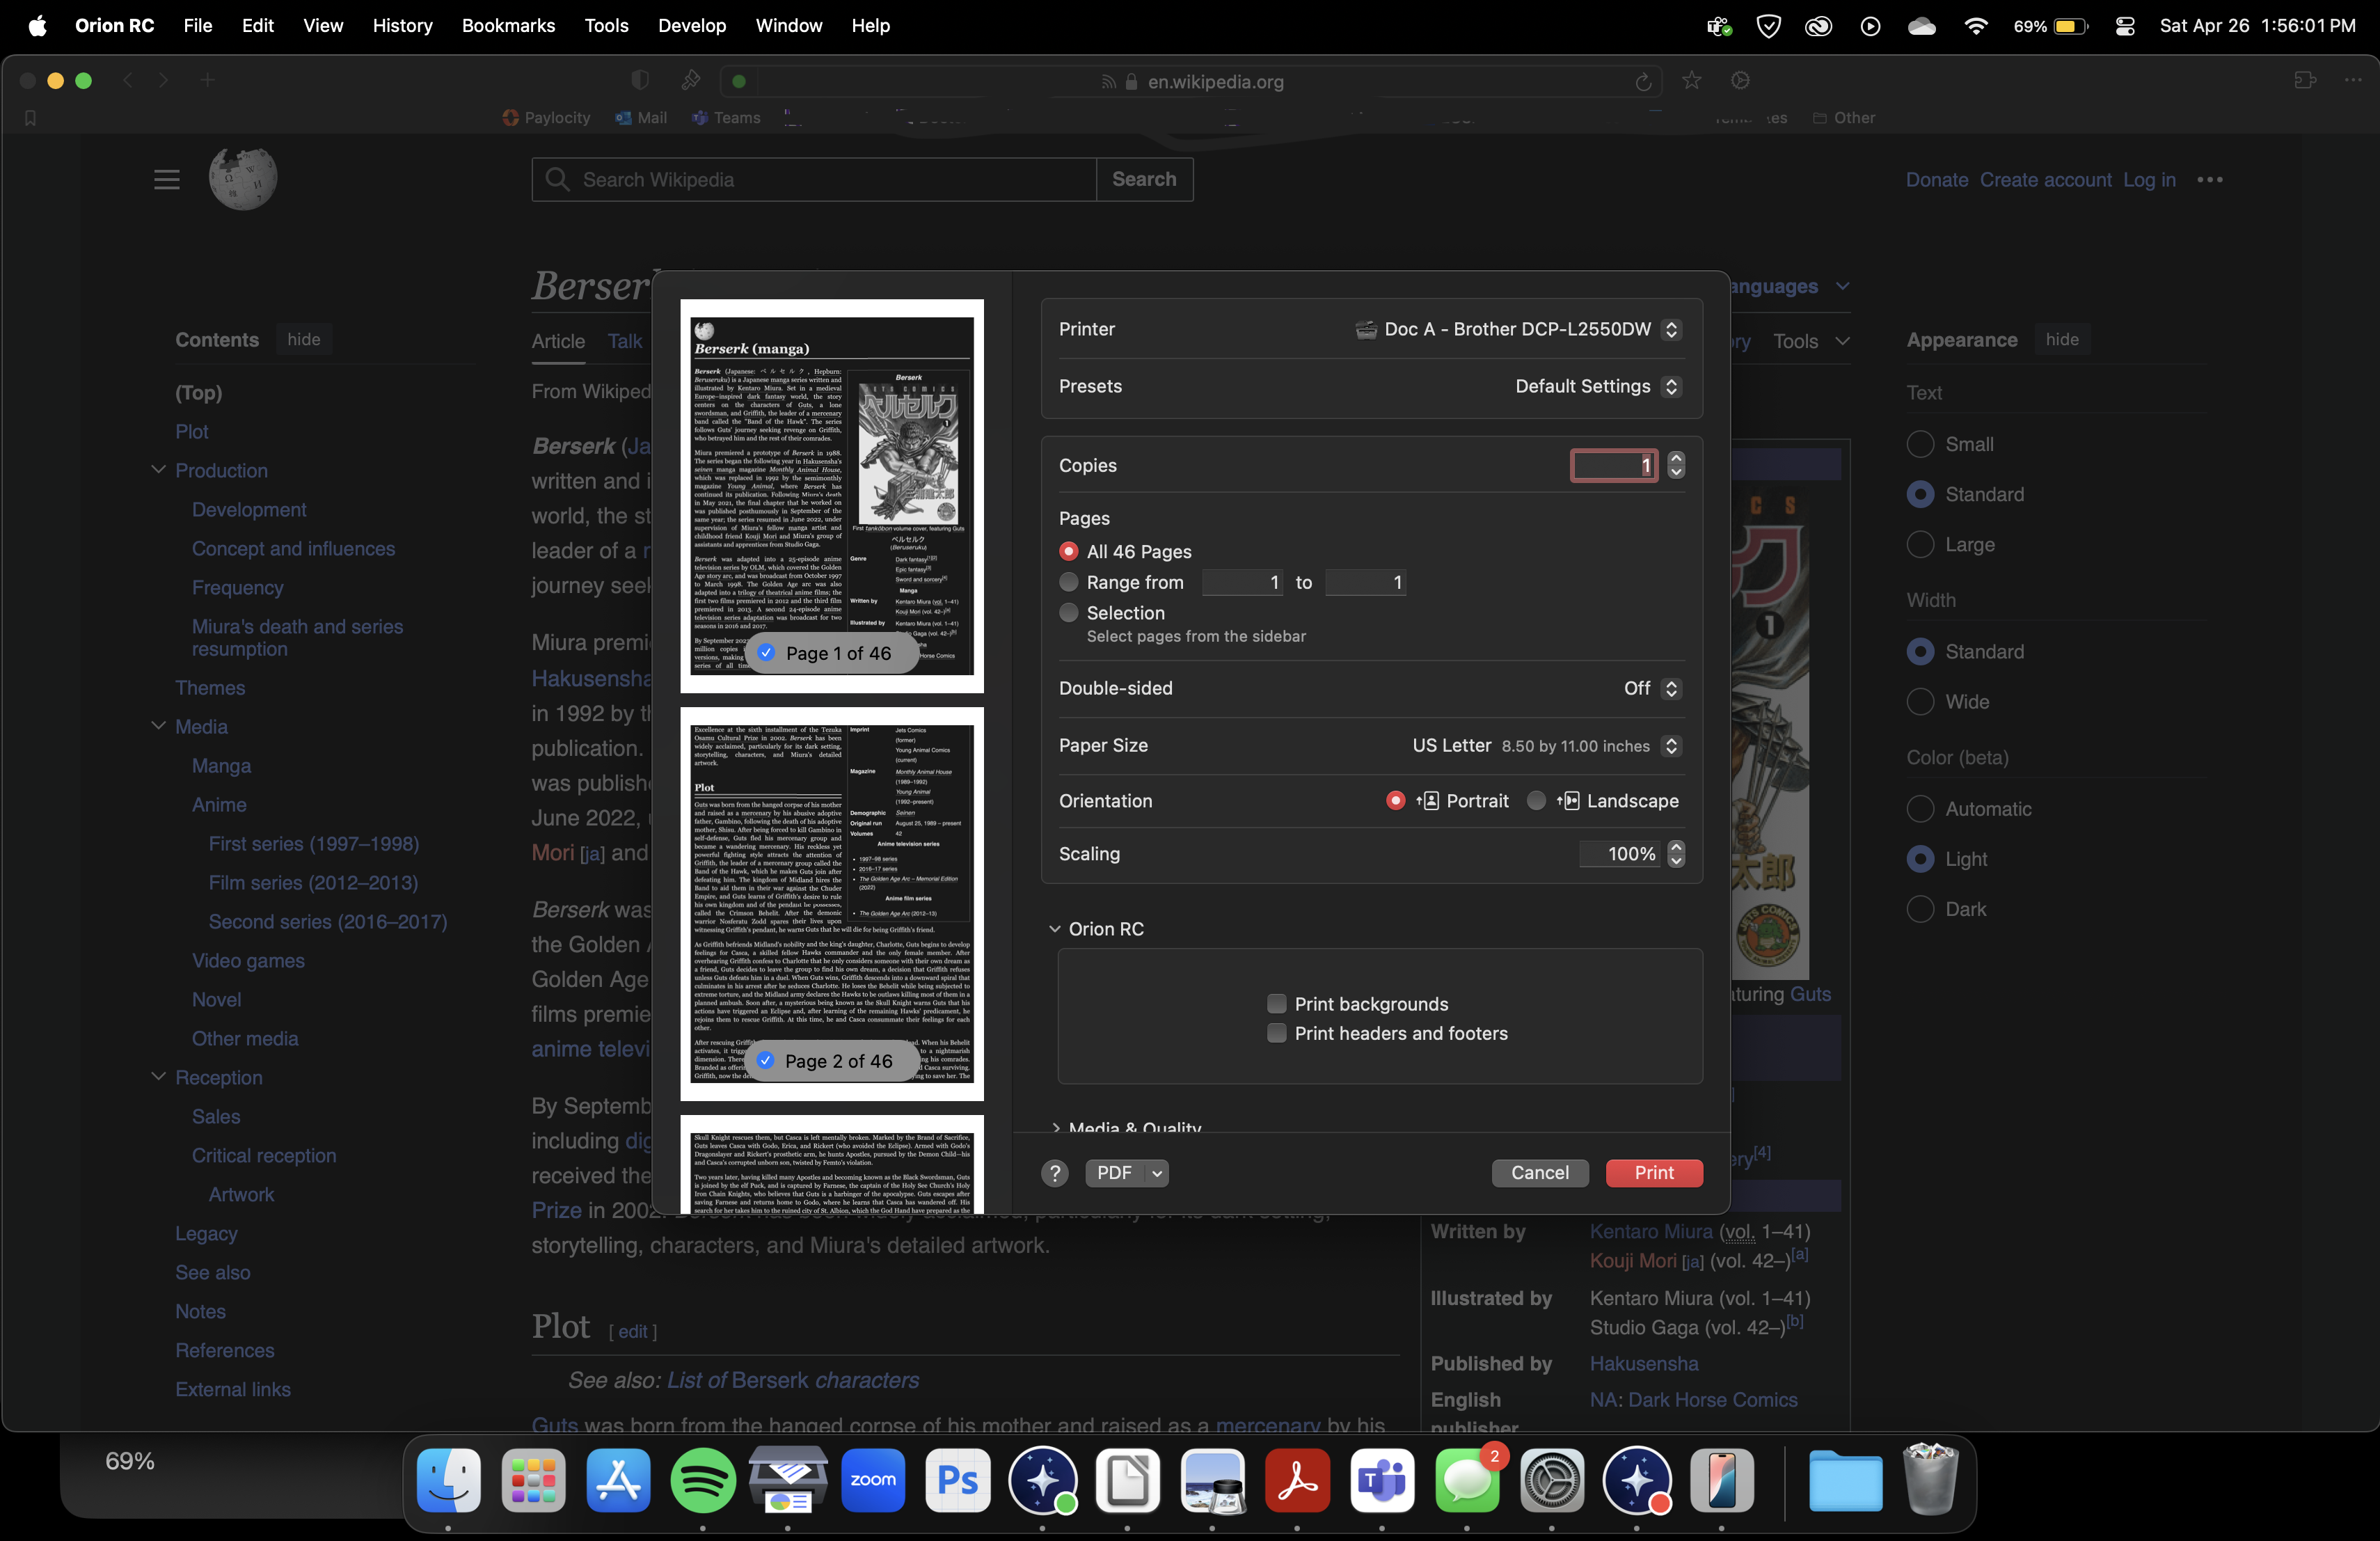The width and height of the screenshot is (2380, 1541).
Task: Click the Wikipedia hamburger menu icon
Action: [x=167, y=180]
